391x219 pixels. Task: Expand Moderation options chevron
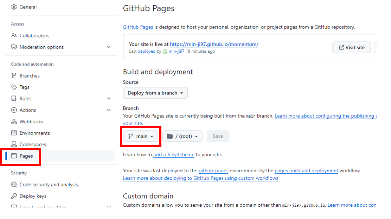click(x=109, y=47)
